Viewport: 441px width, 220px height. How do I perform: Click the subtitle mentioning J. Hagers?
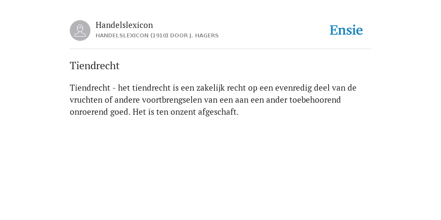157,36
